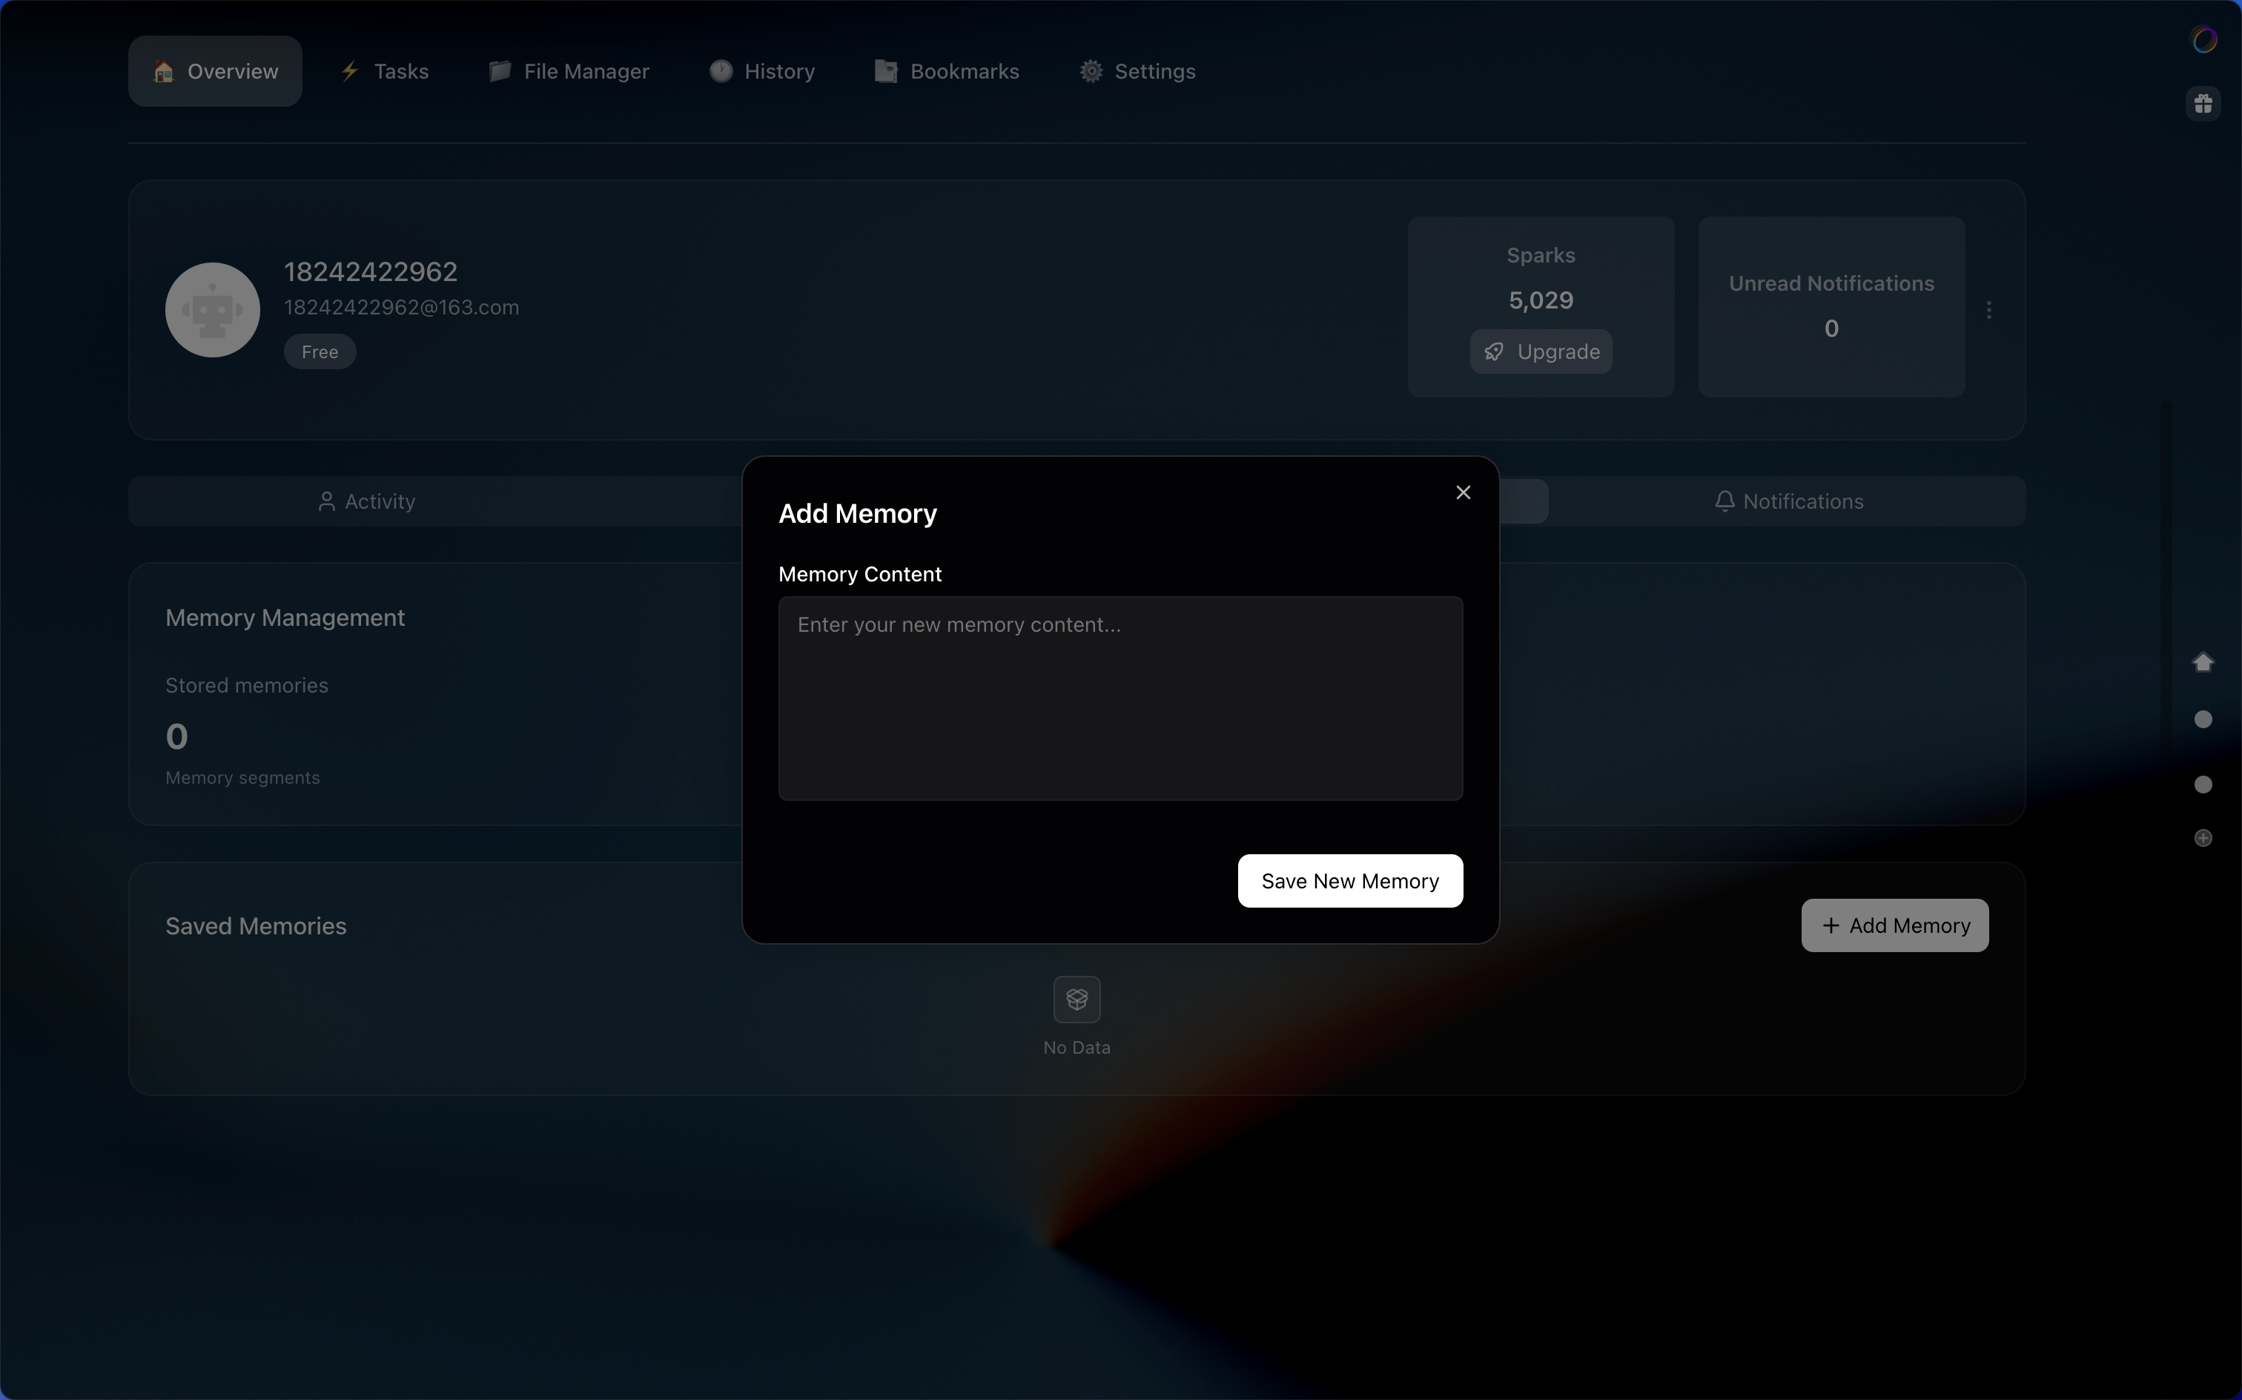Click the No Data box icon
Image resolution: width=2242 pixels, height=1400 pixels.
click(1077, 999)
